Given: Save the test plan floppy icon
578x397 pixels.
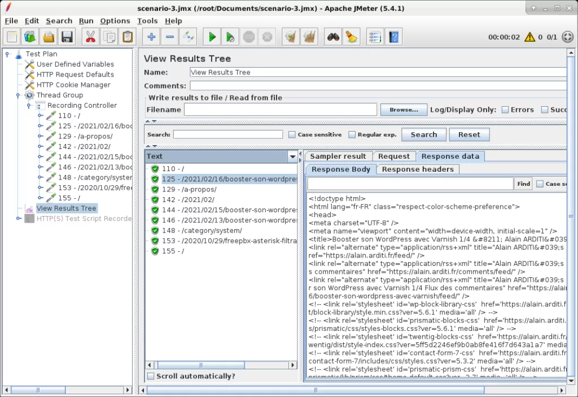Looking at the screenshot, I should pyautogui.click(x=67, y=37).
